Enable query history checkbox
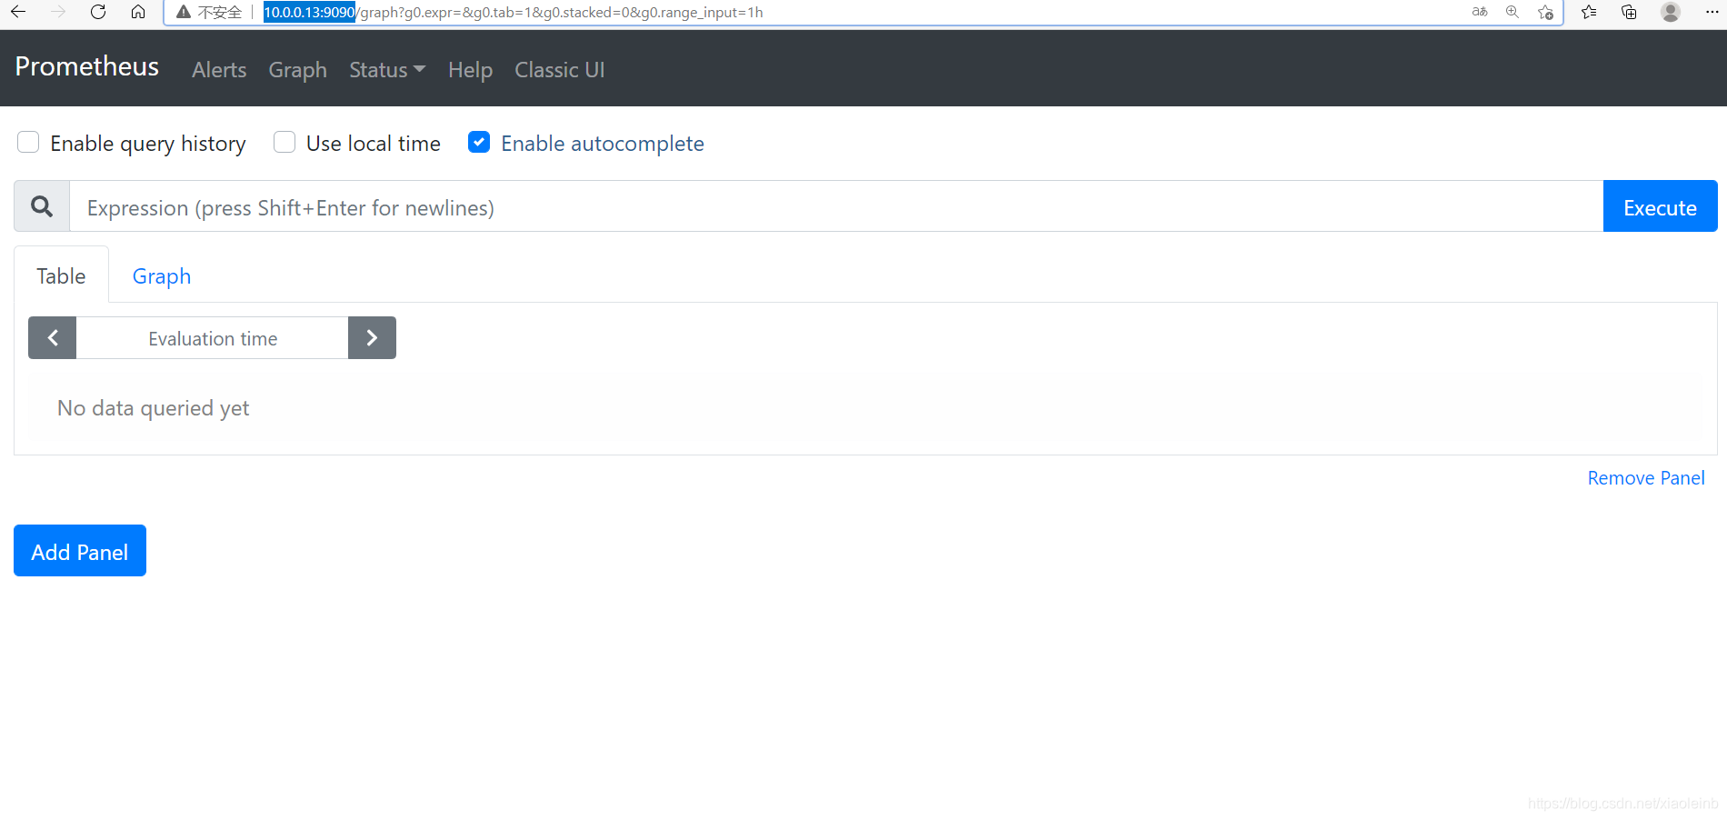 click(x=28, y=142)
